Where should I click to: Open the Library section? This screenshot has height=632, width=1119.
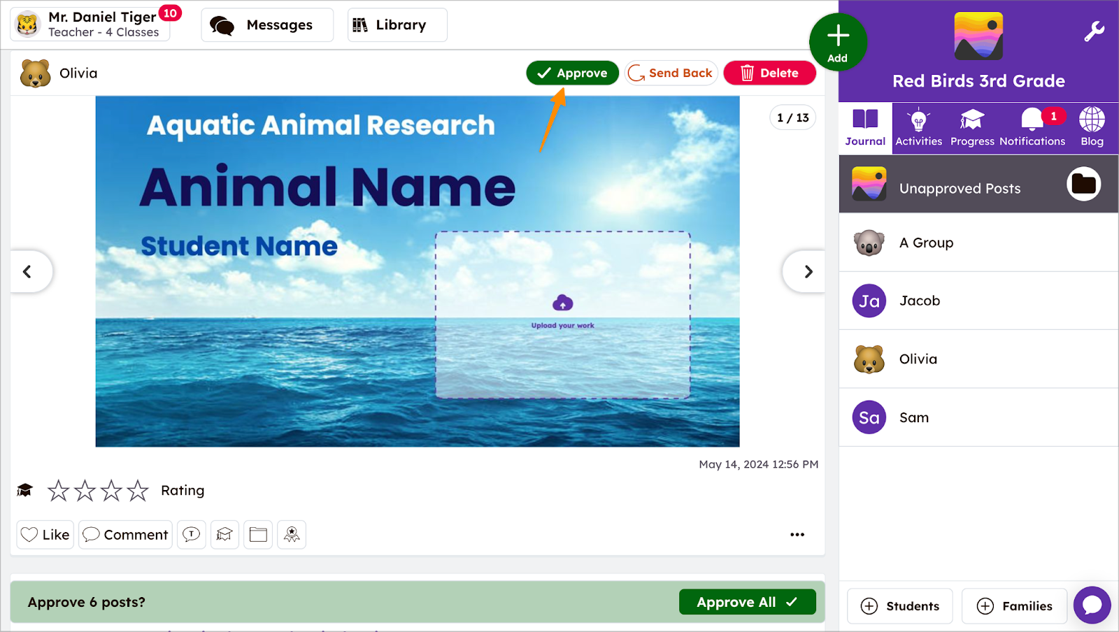click(396, 24)
